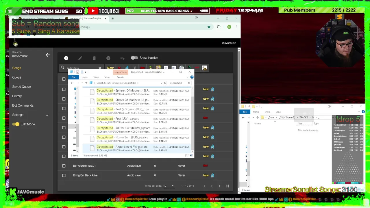370x208 pixels.
Task: Switch search results to details view icon
Action: 187,155
